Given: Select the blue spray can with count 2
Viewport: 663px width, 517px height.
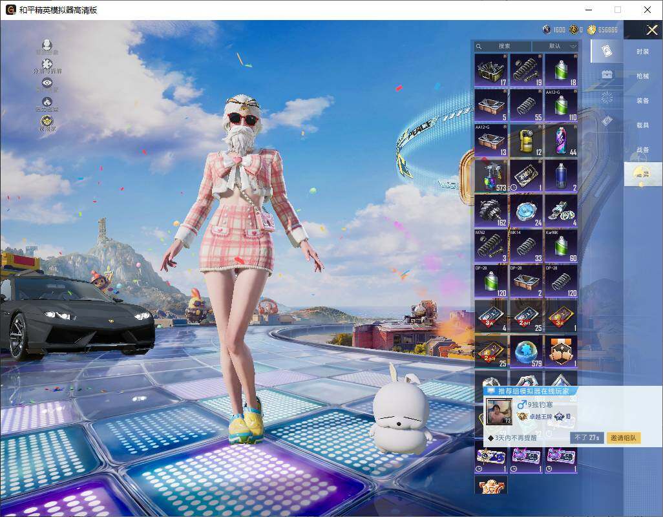Looking at the screenshot, I should (x=561, y=176).
